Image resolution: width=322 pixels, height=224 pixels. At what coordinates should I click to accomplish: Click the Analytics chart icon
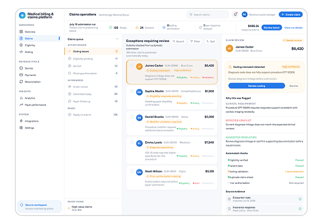pos(21,98)
